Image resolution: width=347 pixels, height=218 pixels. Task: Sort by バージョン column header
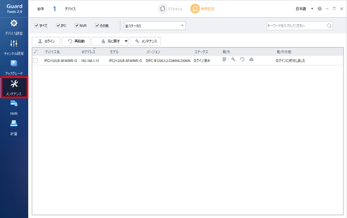[x=153, y=52]
